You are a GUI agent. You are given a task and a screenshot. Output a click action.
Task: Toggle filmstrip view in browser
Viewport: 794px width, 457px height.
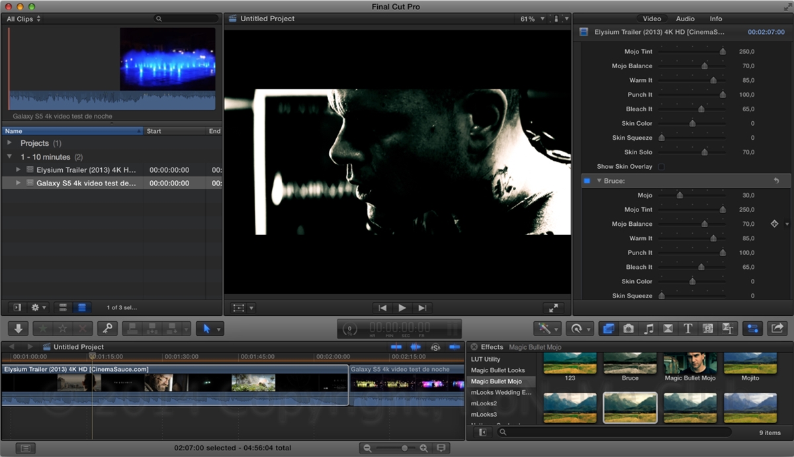point(63,307)
